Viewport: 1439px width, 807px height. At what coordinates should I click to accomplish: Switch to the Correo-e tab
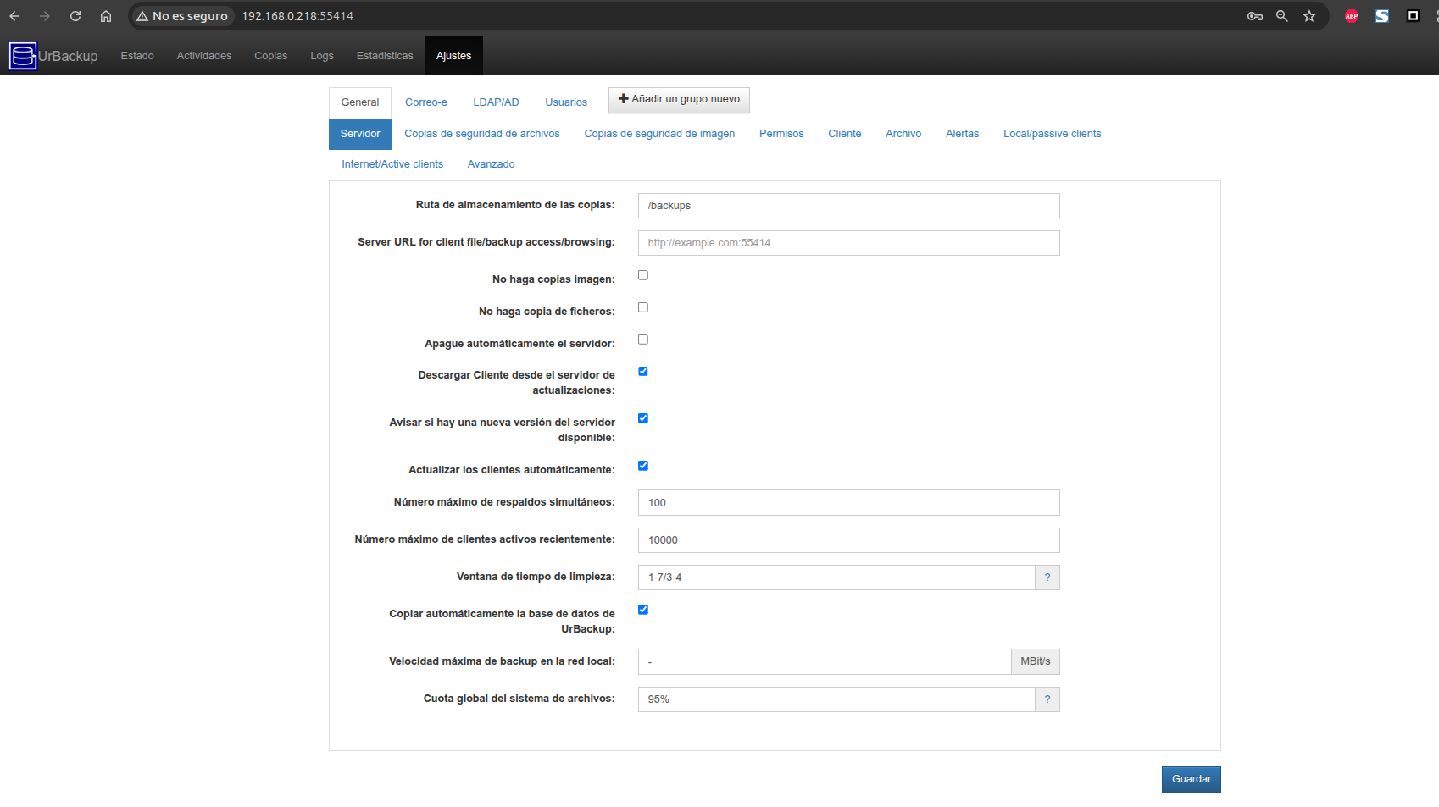425,102
